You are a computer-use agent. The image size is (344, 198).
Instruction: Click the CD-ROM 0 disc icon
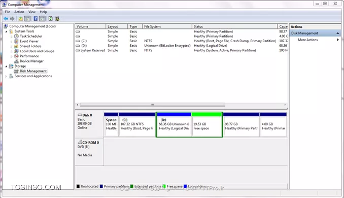click(x=80, y=142)
